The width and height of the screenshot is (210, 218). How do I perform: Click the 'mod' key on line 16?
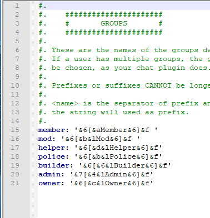point(45,139)
